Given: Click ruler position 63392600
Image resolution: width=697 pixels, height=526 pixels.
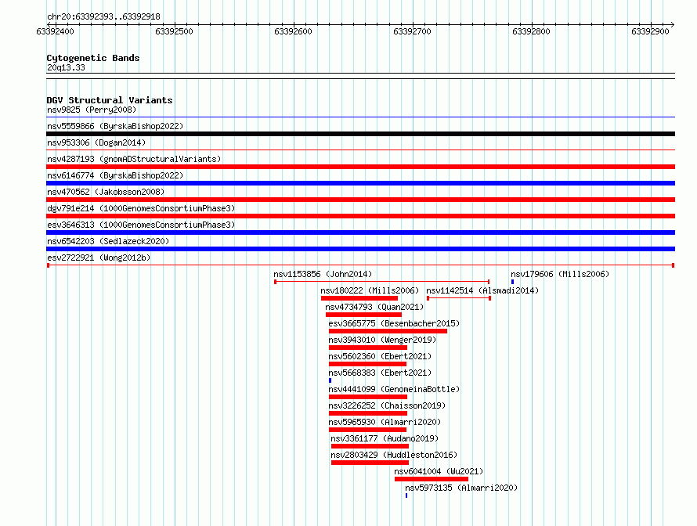Looking at the screenshot, I should pyautogui.click(x=294, y=31).
